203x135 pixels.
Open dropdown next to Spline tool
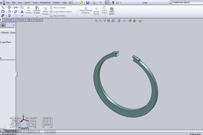tap(19, 8)
